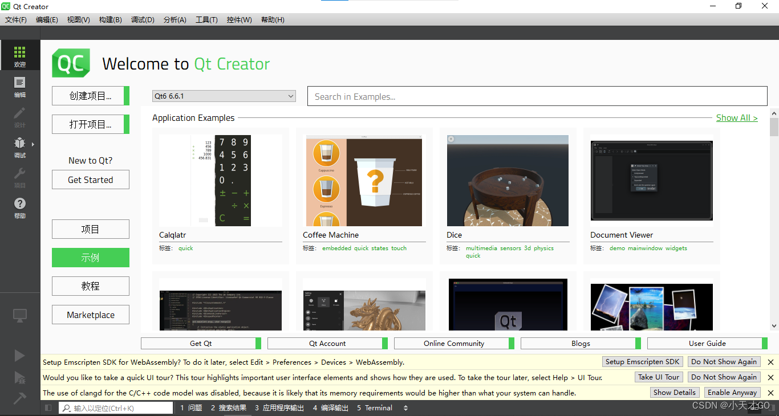Build the project with the hammer icon
Screen dimensions: 779x416
click(20, 398)
